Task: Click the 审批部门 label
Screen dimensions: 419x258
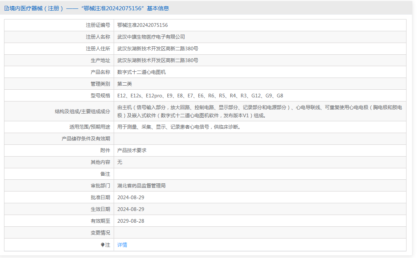Action: (100, 186)
